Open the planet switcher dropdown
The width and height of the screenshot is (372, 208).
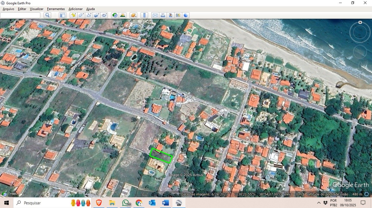pos(133,15)
